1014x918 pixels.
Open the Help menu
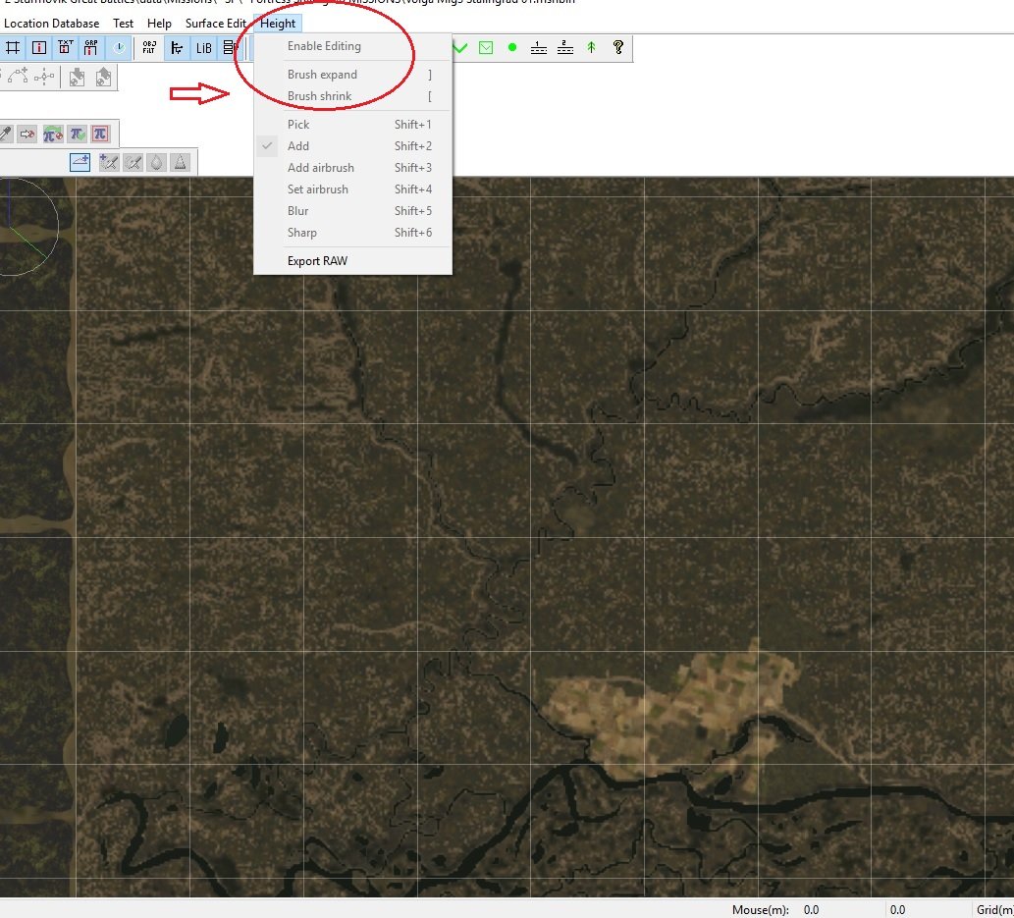coord(159,24)
